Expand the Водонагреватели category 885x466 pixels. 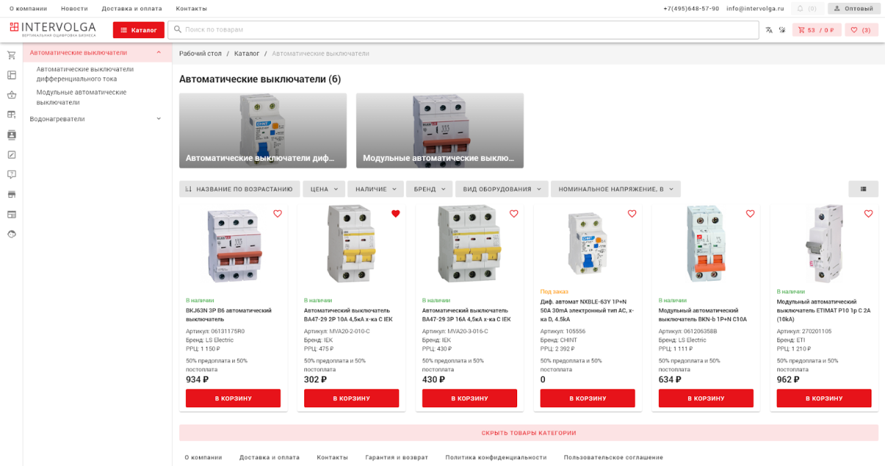point(158,119)
